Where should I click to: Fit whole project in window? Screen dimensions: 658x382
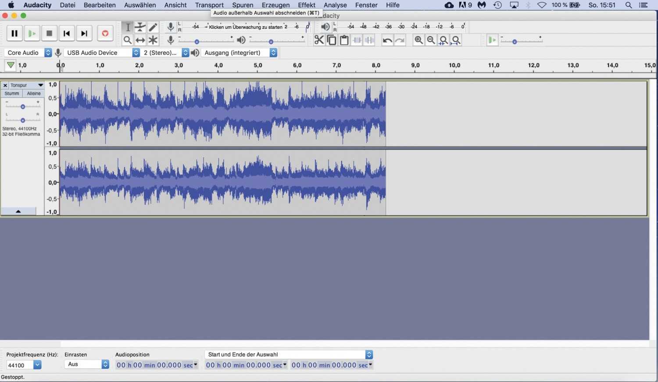point(456,40)
